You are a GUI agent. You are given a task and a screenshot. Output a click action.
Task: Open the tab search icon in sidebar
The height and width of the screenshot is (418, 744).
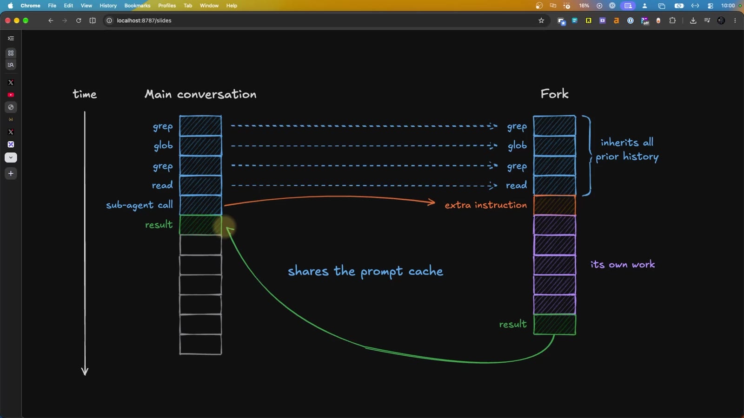[11, 65]
